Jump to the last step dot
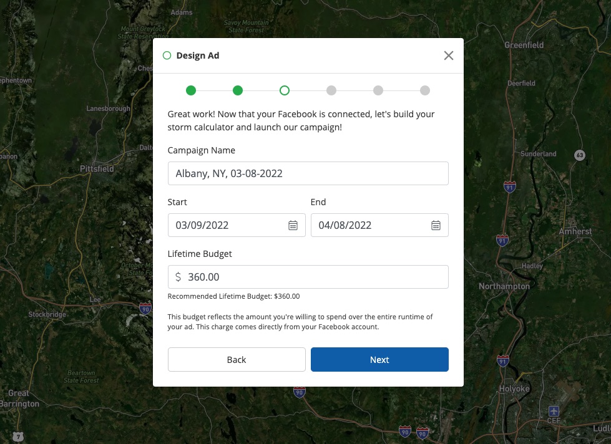This screenshot has height=444, width=611. (425, 90)
